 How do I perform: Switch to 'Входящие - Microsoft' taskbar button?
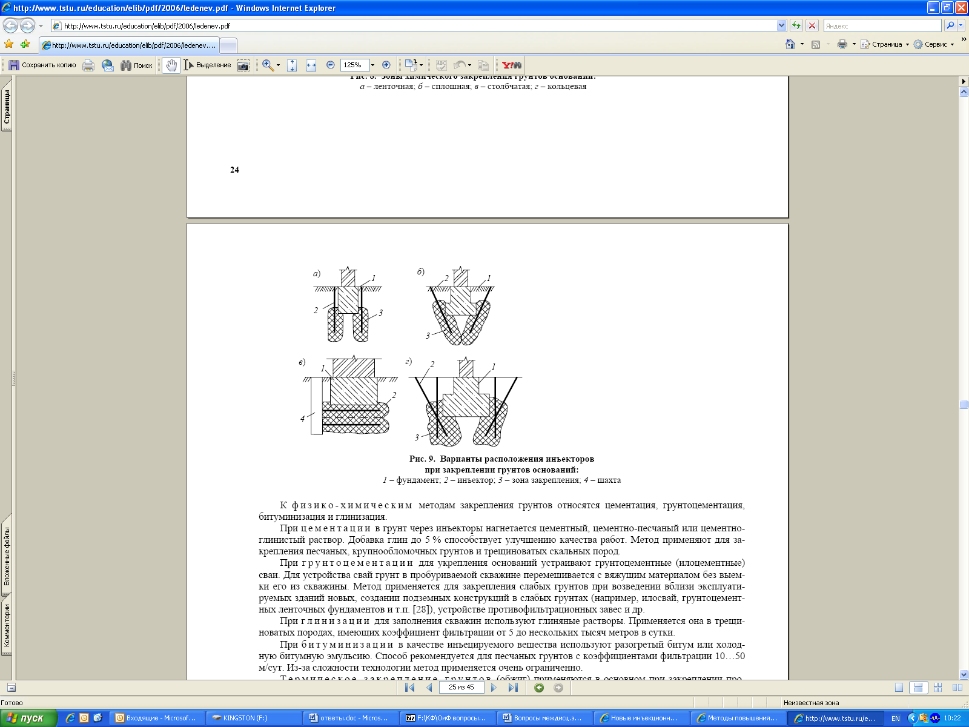pos(157,718)
